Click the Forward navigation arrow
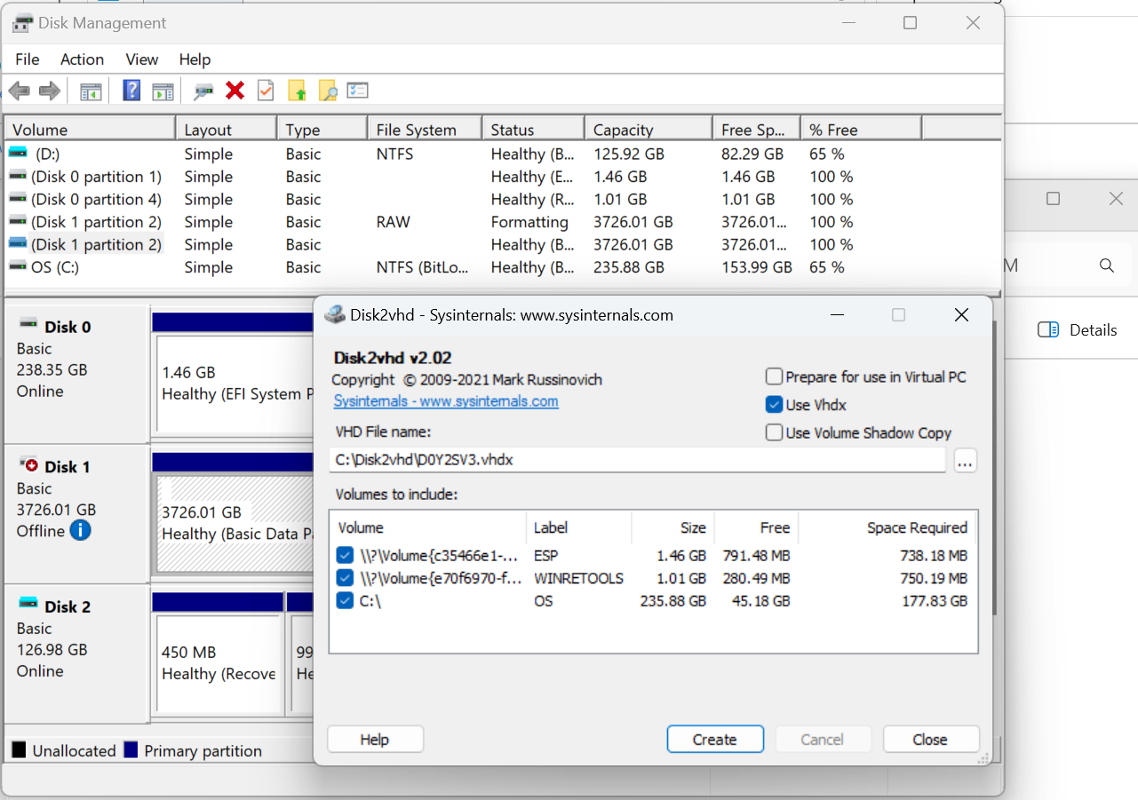Image resolution: width=1138 pixels, height=800 pixels. pos(49,90)
